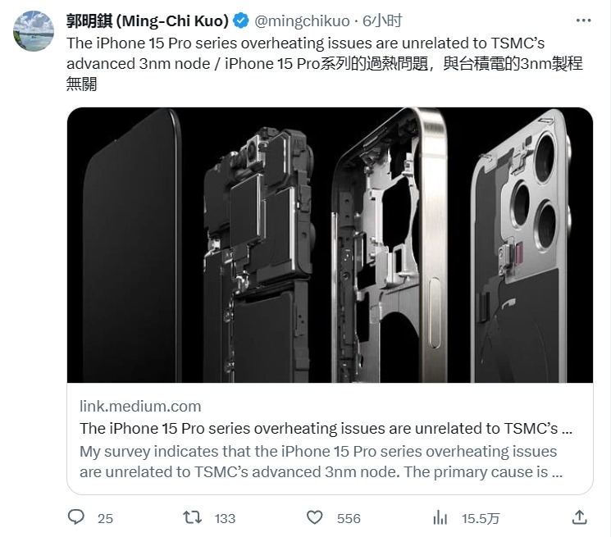This screenshot has width=611, height=537.
Task: Click the link.medium.com domain label
Action: tap(140, 406)
